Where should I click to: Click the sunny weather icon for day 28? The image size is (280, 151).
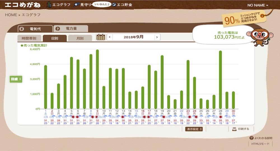click(221, 117)
